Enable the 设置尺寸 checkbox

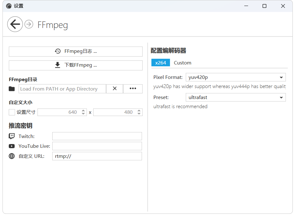[x=12, y=112]
